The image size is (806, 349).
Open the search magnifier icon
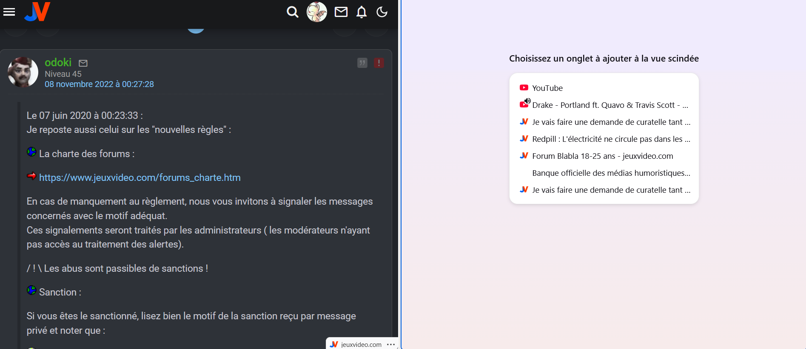point(292,12)
